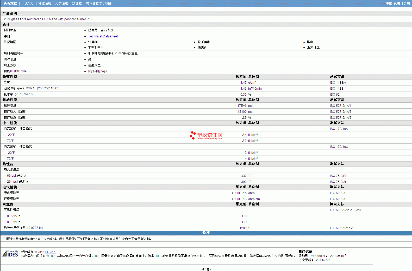Go to the 物理性能 tab
Screen dimensions: 412x271
pyautogui.click(x=45, y=3)
